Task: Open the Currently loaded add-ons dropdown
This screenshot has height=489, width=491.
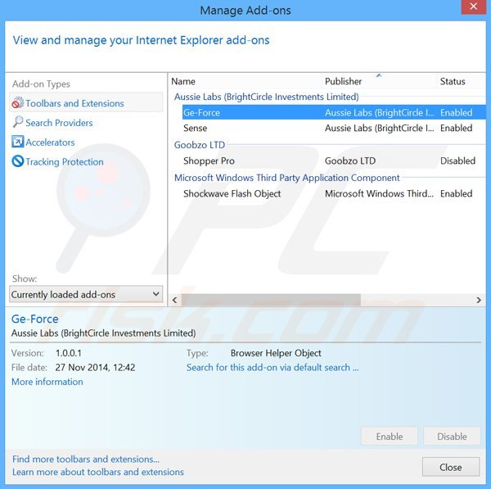Action: pos(86,294)
